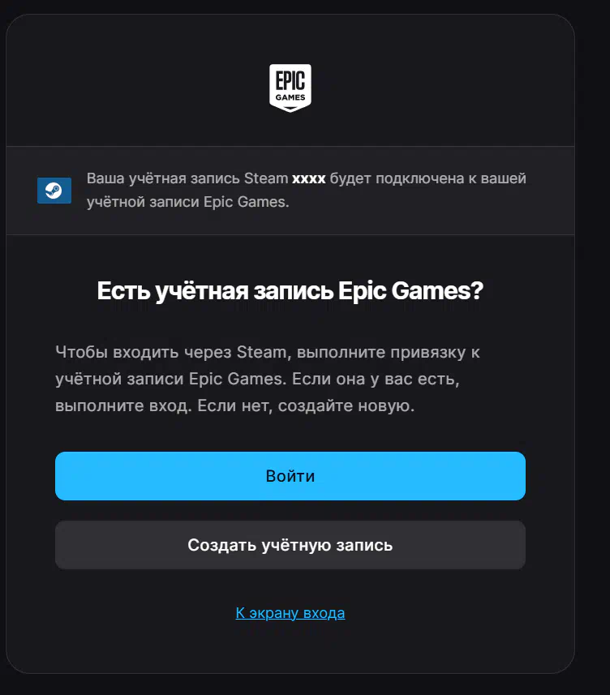Click the heading Есть учётная запись Epic Games?

coord(290,291)
